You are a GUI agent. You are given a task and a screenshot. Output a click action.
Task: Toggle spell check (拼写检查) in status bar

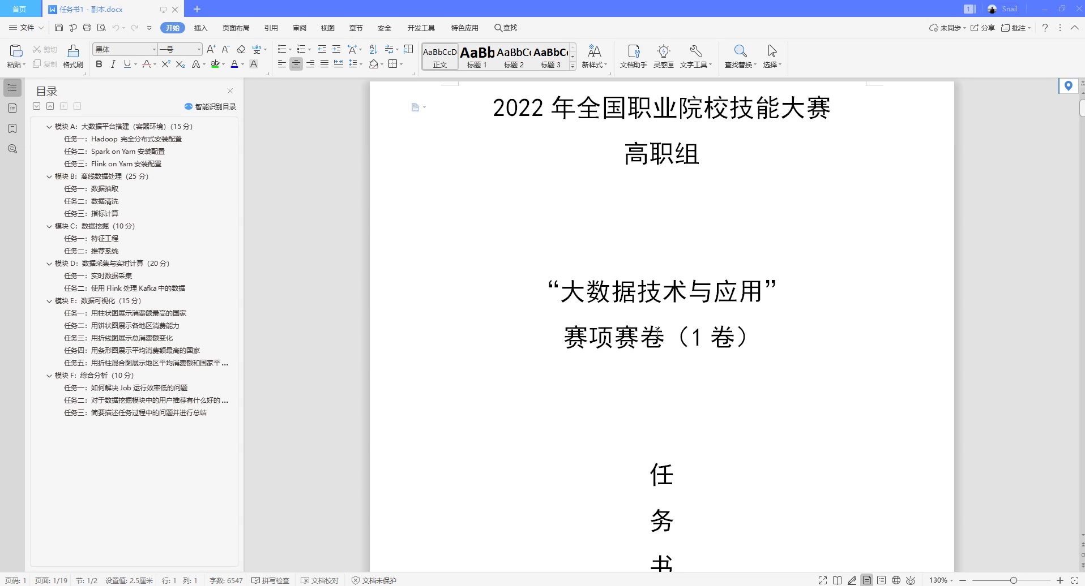click(x=270, y=580)
